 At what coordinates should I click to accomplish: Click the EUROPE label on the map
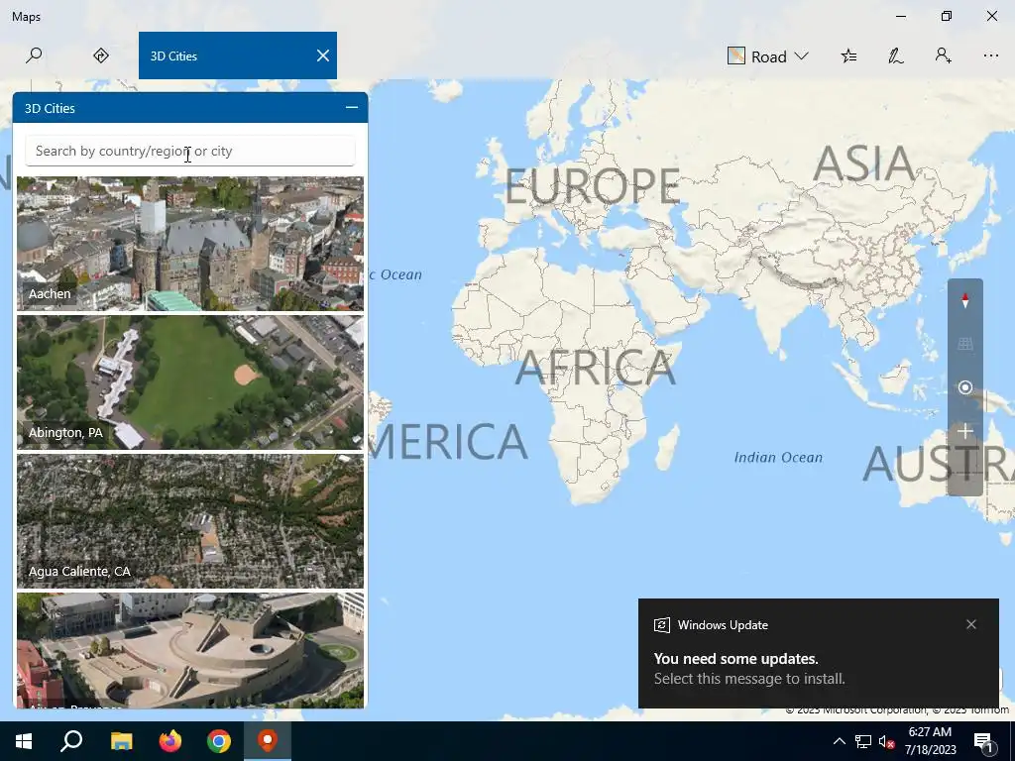(x=593, y=186)
